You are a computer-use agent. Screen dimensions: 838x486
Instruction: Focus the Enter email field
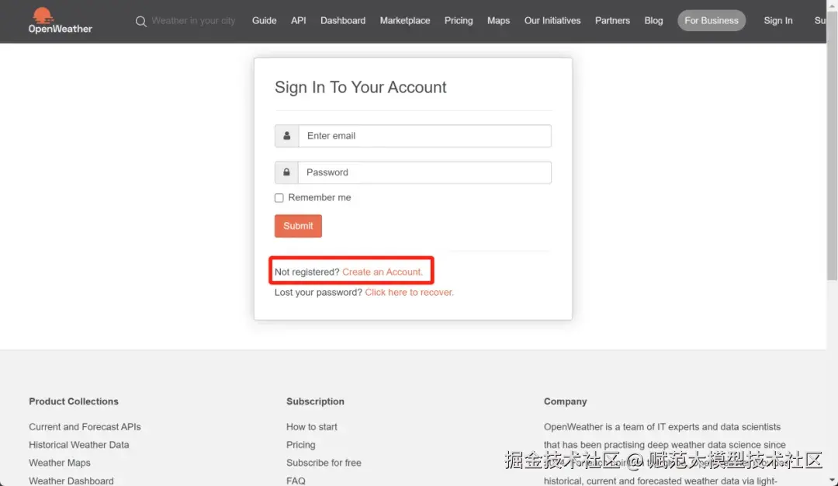(424, 136)
